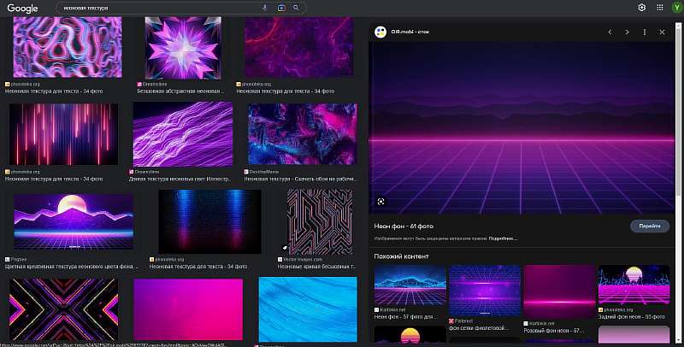684x347 pixels.
Task: Show next image in preview panel
Action: point(627,32)
